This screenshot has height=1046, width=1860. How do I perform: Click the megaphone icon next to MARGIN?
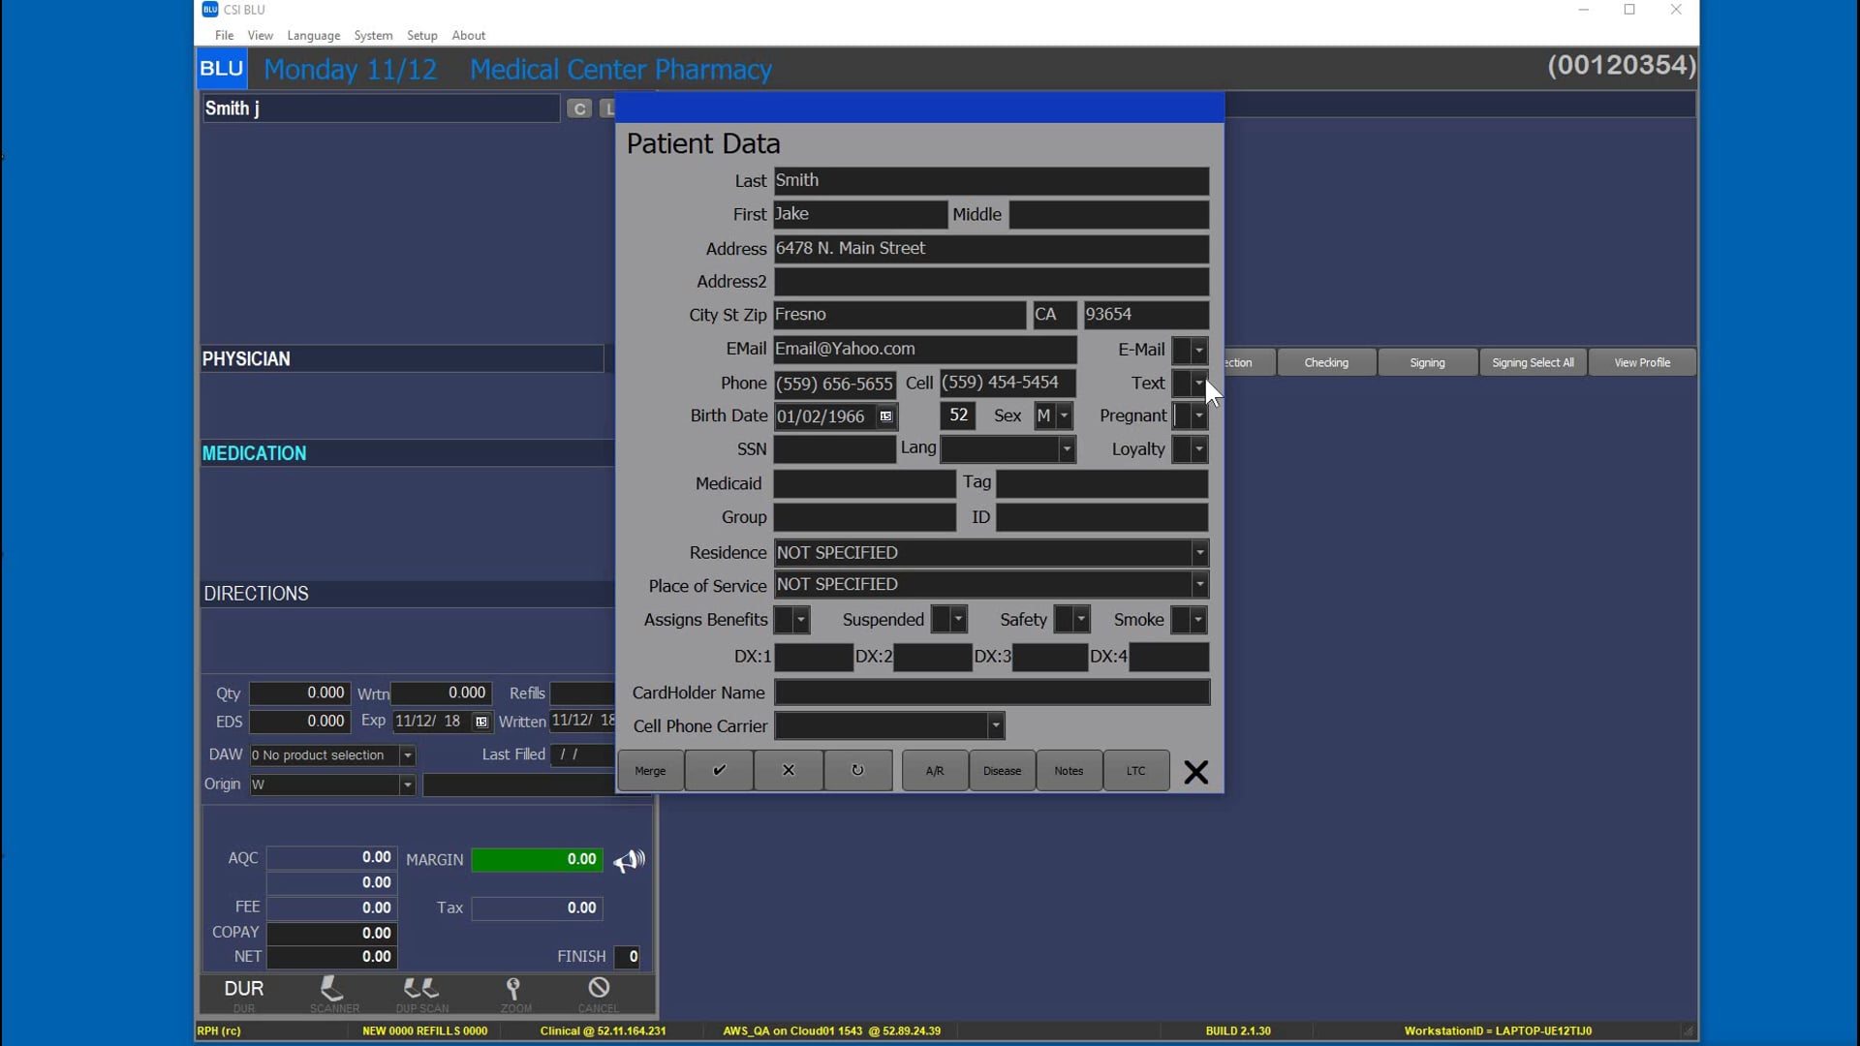630,860
